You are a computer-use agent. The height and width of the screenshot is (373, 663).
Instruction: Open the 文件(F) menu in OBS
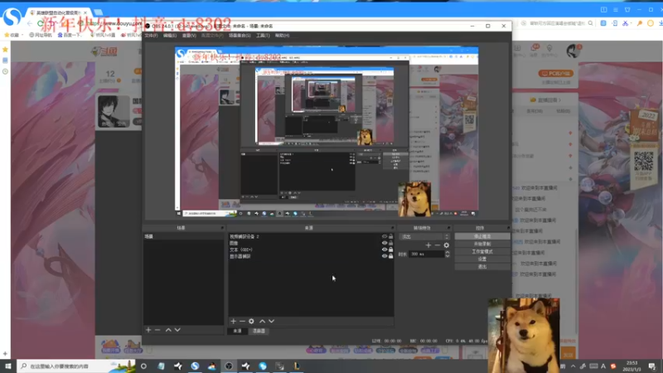[x=151, y=36]
